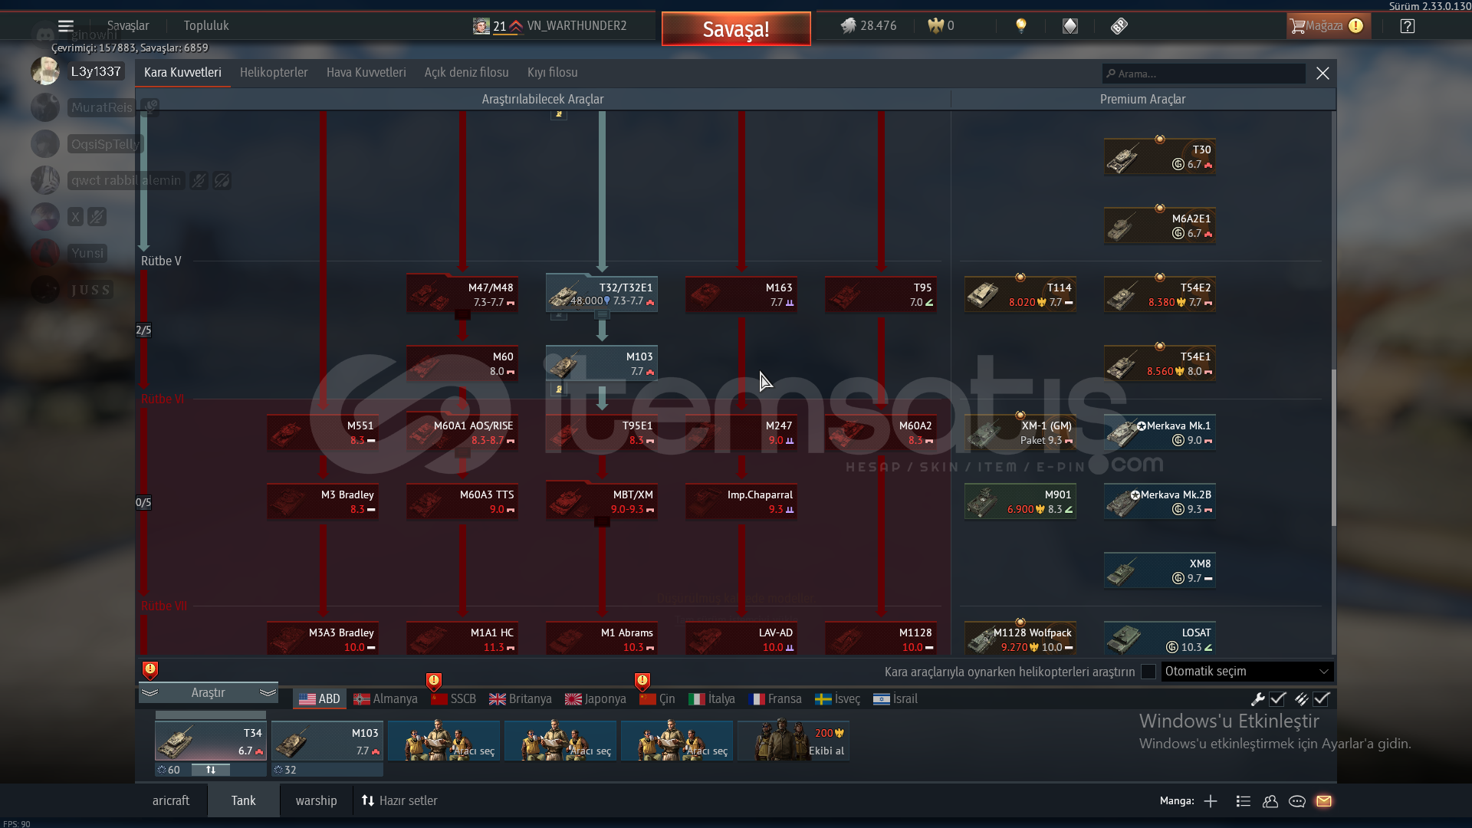Select the M6A2E1 premium vehicle
The width and height of the screenshot is (1472, 828).
coord(1160,225)
